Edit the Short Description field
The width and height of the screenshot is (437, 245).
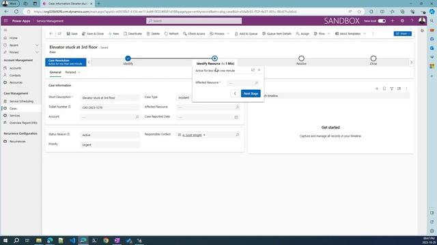coord(110,98)
